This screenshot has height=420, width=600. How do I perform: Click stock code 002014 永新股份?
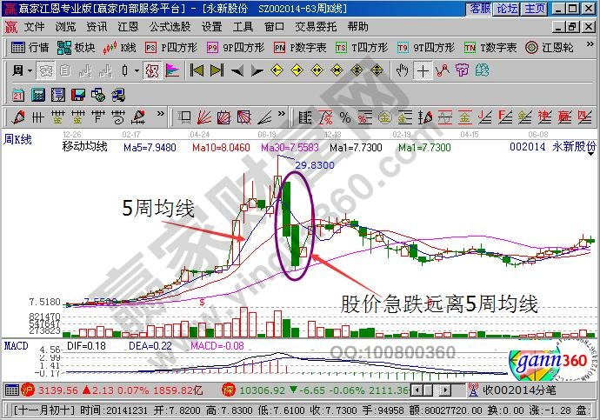pyautogui.click(x=552, y=146)
